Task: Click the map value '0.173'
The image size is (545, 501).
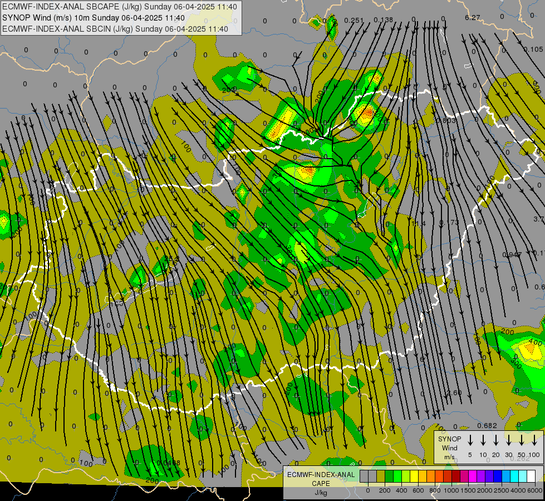Action: pyautogui.click(x=449, y=223)
